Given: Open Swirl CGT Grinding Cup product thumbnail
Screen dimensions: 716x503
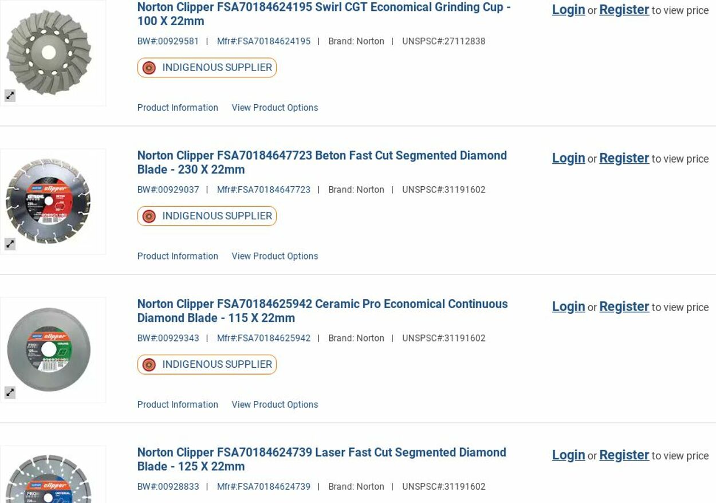Looking at the screenshot, I should (x=49, y=53).
